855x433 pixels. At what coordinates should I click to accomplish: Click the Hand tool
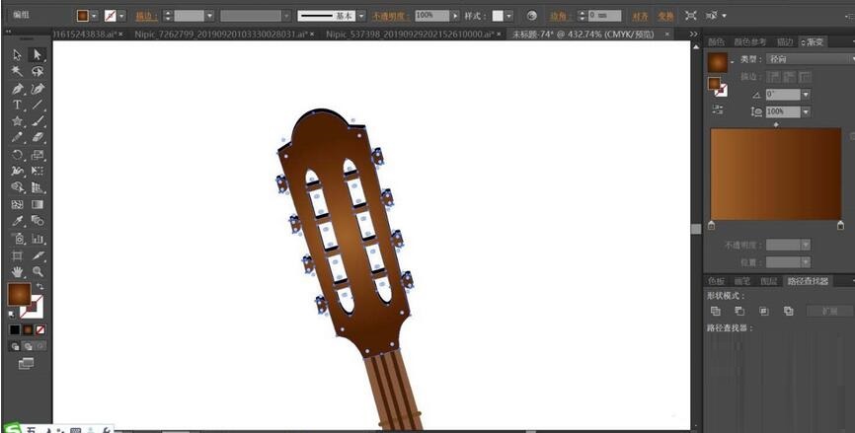pyautogui.click(x=18, y=271)
